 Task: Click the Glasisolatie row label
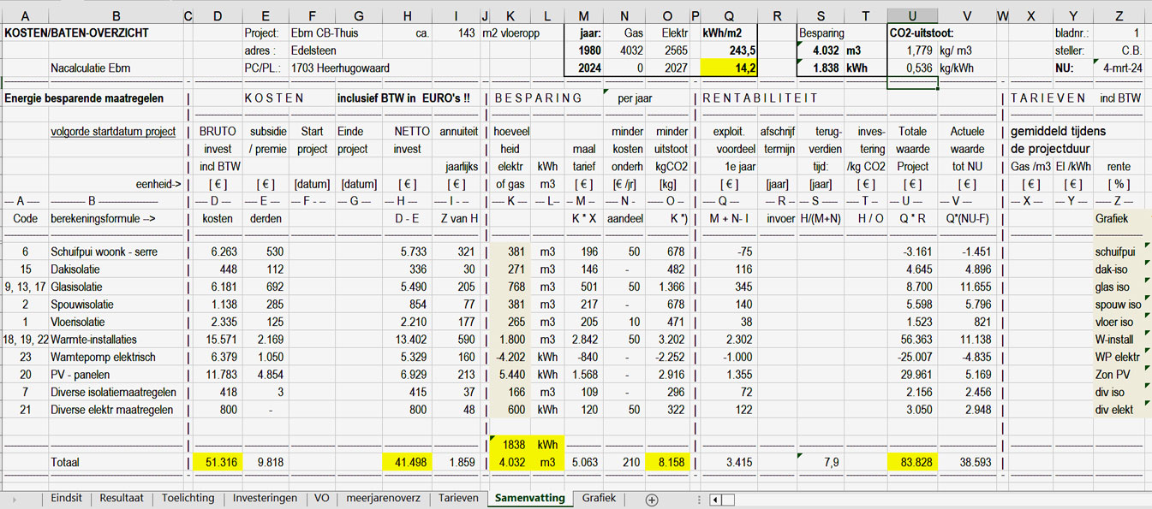[77, 287]
